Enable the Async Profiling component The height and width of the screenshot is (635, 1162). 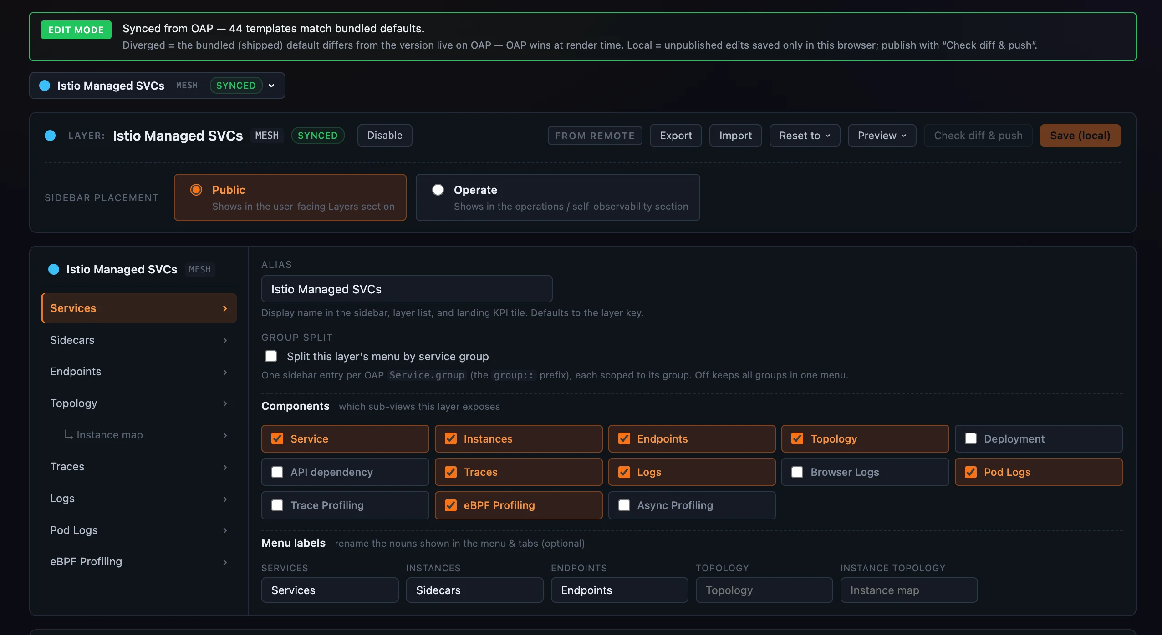point(624,505)
